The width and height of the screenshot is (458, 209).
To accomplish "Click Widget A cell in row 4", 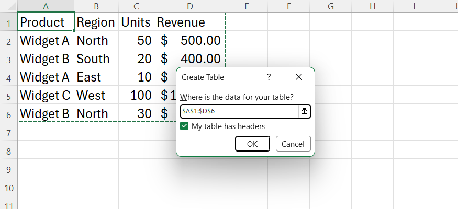I will click(x=46, y=77).
